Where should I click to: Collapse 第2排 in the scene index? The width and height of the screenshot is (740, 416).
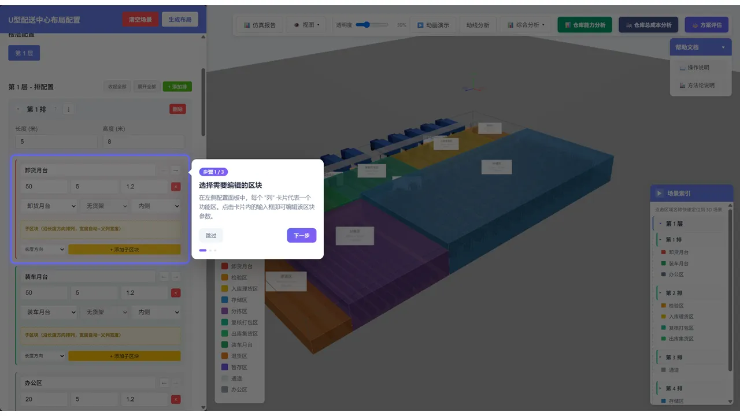point(661,293)
